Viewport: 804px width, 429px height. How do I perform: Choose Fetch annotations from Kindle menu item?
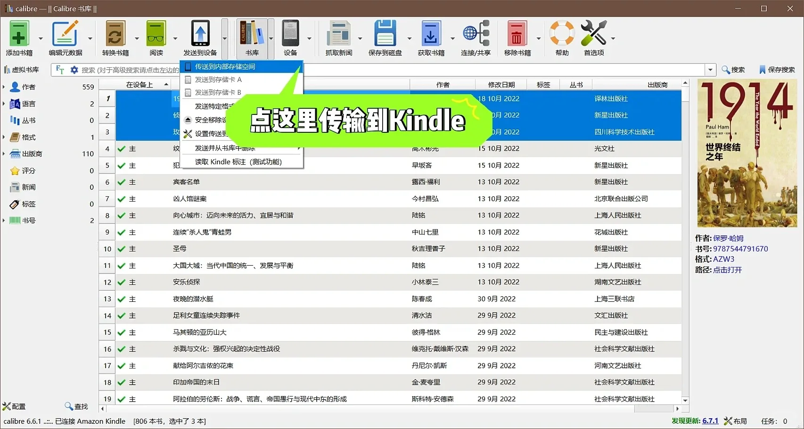tap(241, 162)
